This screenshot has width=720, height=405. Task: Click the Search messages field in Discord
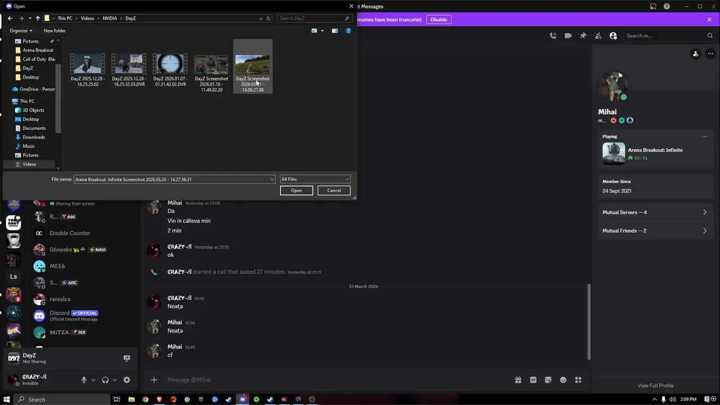pyautogui.click(x=669, y=35)
